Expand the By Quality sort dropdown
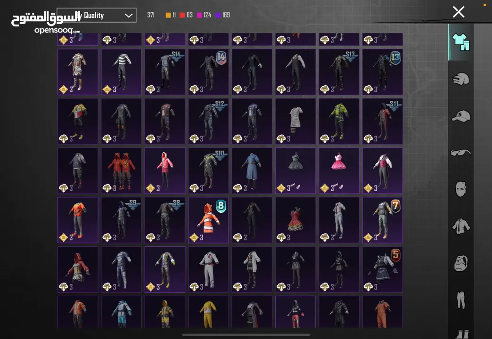The width and height of the screenshot is (492, 339). pos(96,15)
